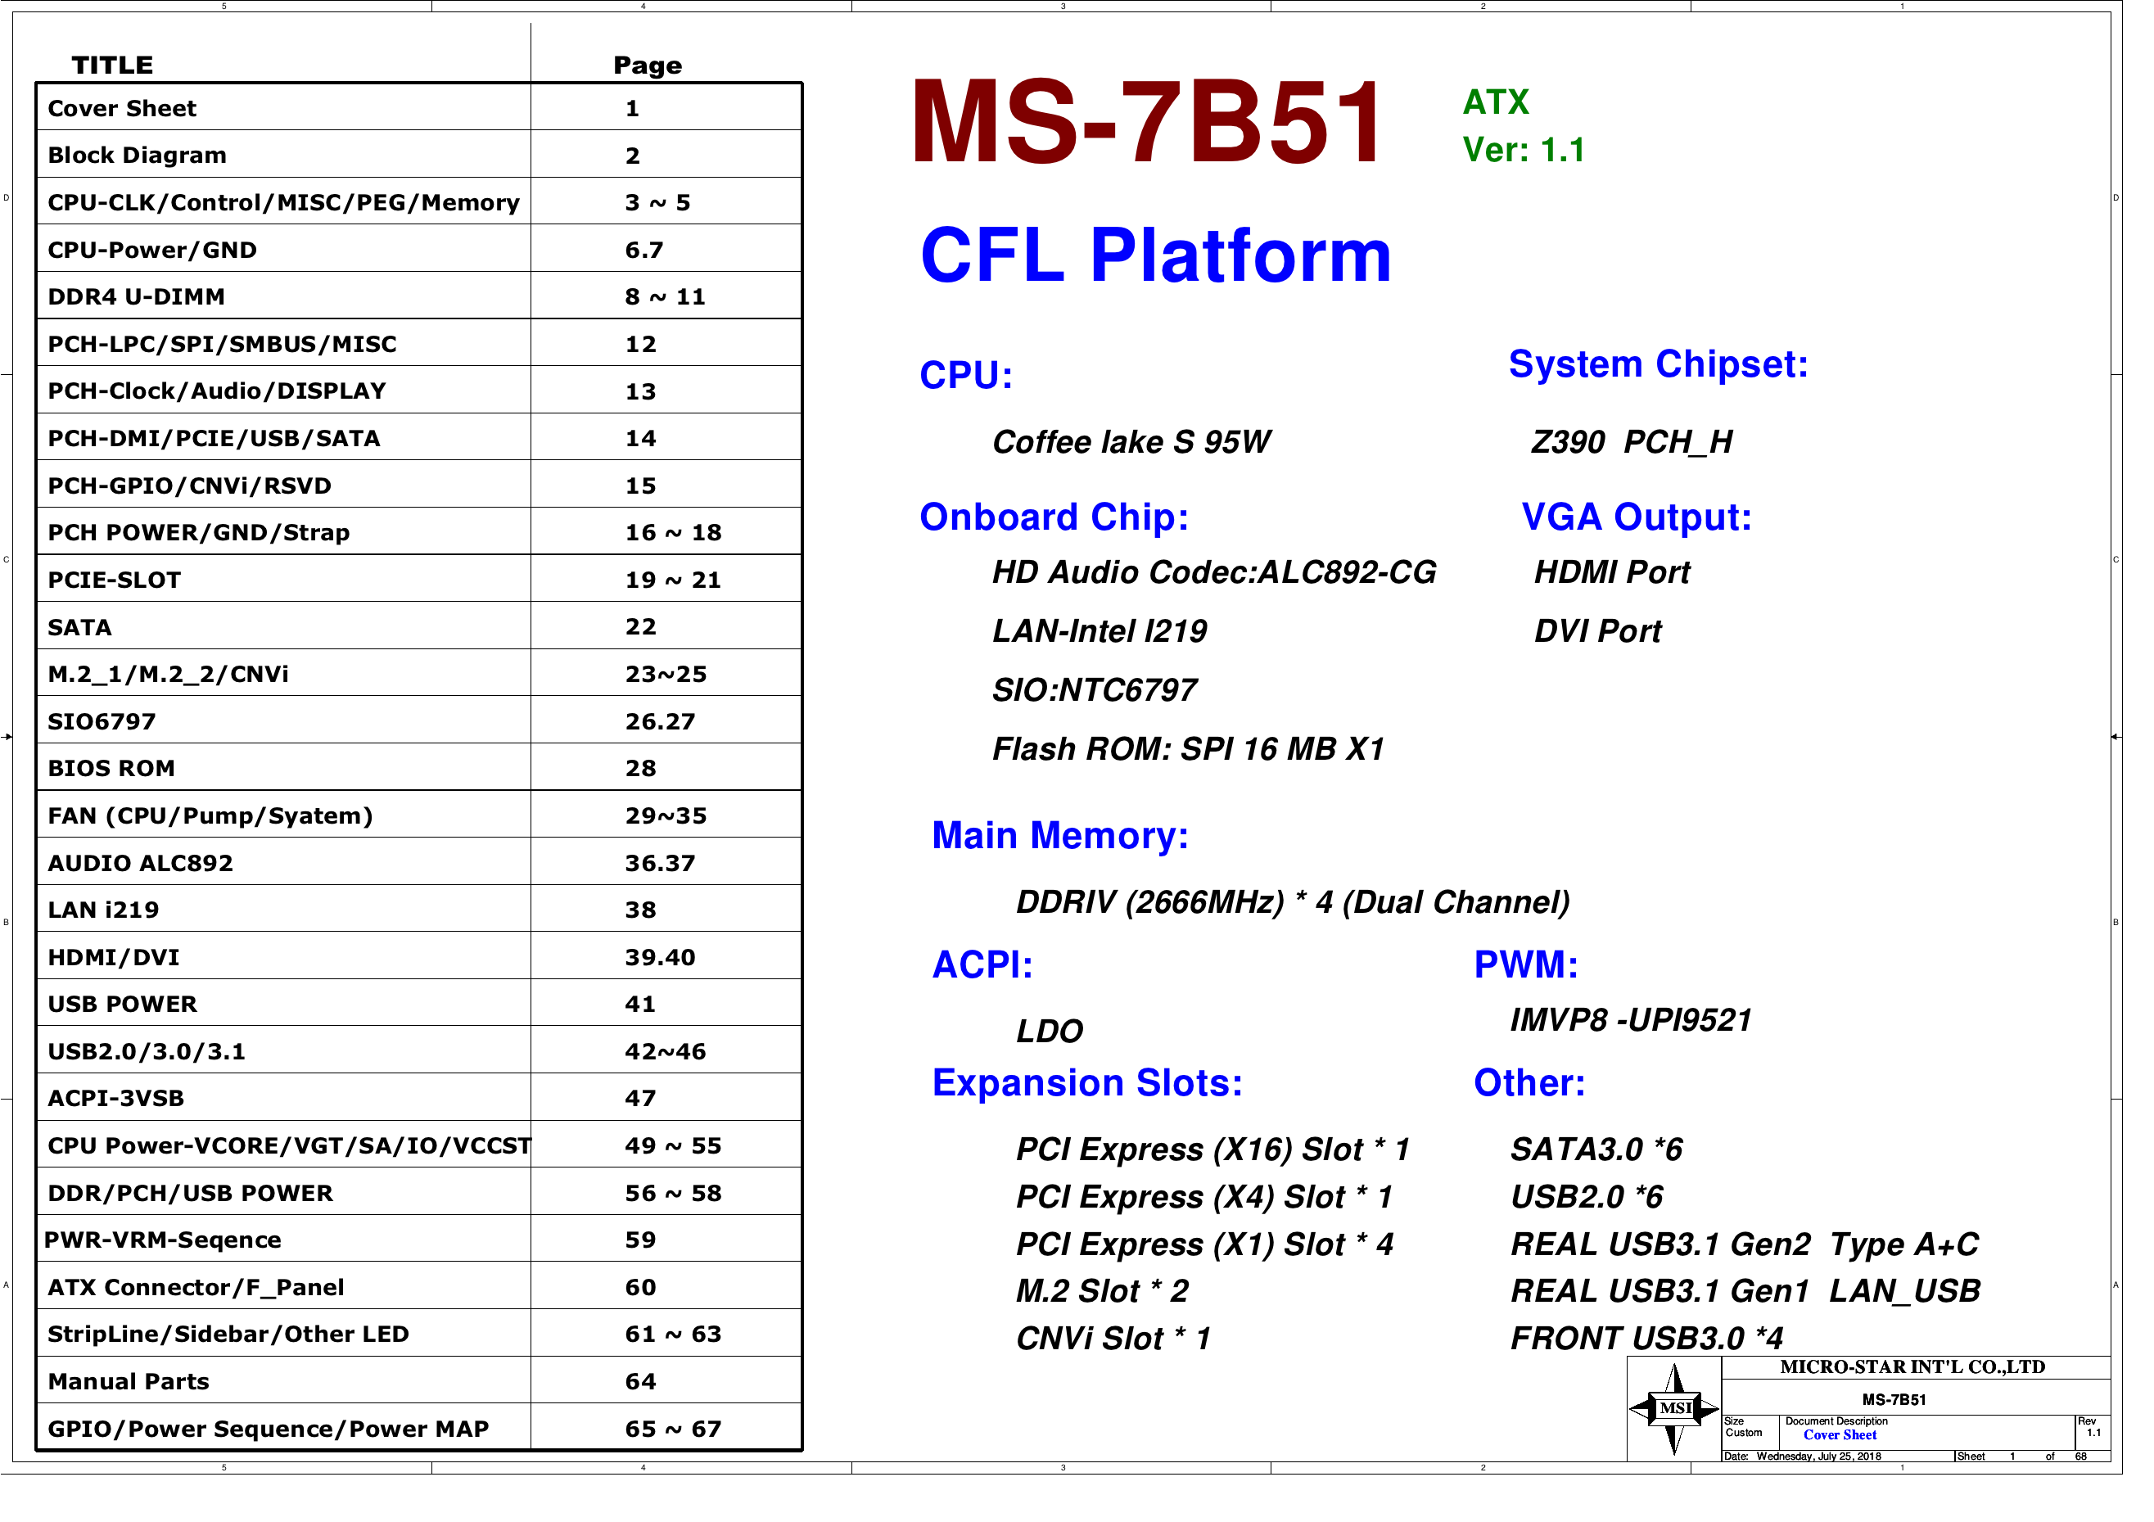The image size is (2154, 1522).
Task: Select the 'CPU-Power/GND' row
Action: coord(152,251)
